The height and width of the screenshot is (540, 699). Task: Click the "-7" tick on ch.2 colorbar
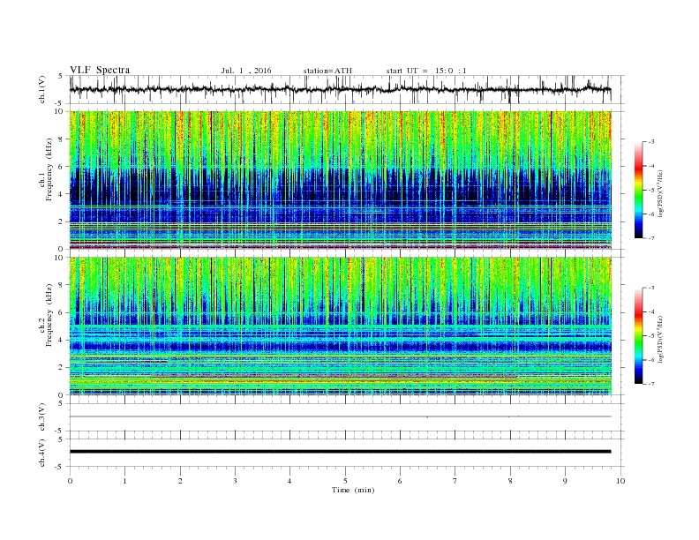click(x=651, y=384)
